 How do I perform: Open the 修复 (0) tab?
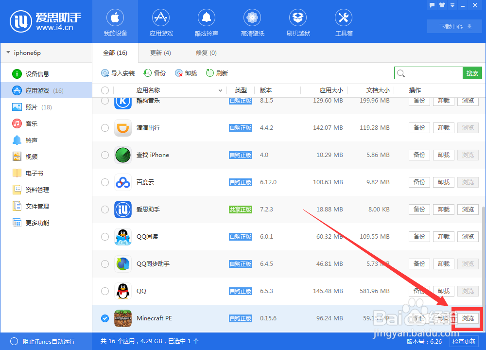[206, 52]
